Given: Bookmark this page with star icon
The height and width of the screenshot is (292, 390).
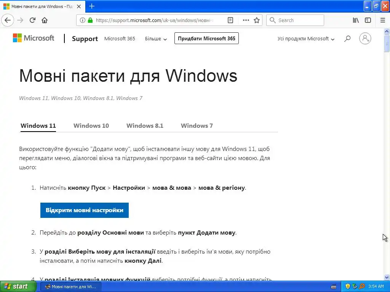Looking at the screenshot, I should tap(257, 20).
